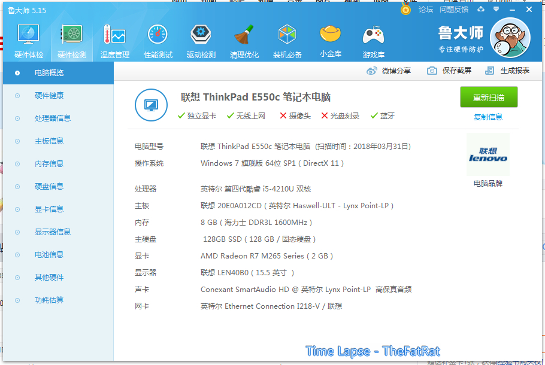
Task: Select 电脑概览 in sidebar
Action: coord(59,73)
